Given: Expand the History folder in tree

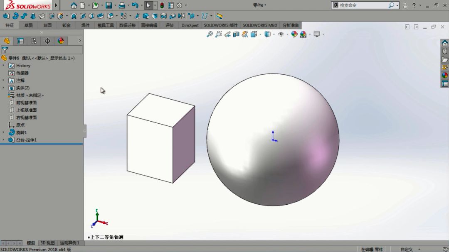Looking at the screenshot, I should pos(3,66).
